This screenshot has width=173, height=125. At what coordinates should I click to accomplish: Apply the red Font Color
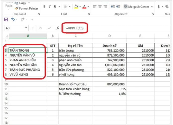pyautogui.click(x=84, y=7)
